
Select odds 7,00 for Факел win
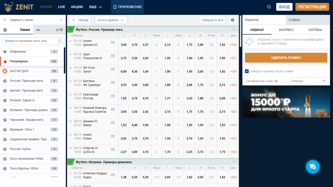coord(145,125)
